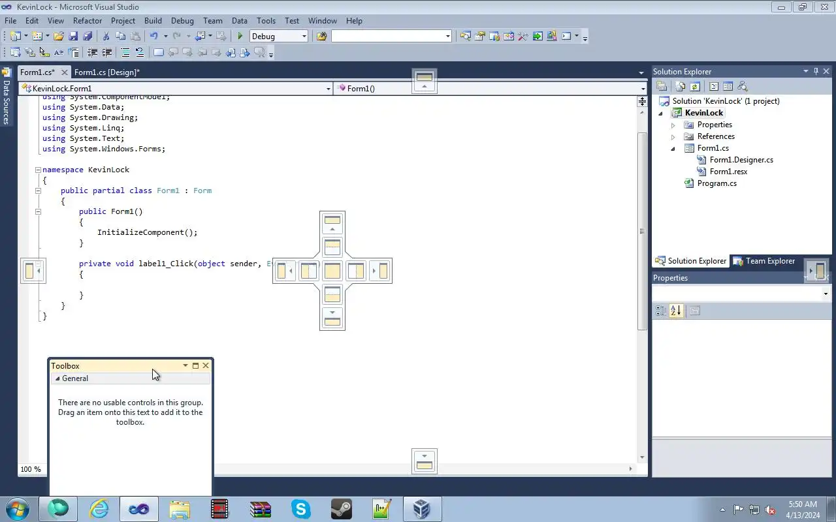Click the Find text input field
Screen dimensions: 836x522
click(387, 37)
